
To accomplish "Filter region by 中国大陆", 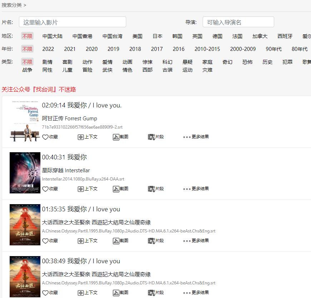I will (52, 36).
